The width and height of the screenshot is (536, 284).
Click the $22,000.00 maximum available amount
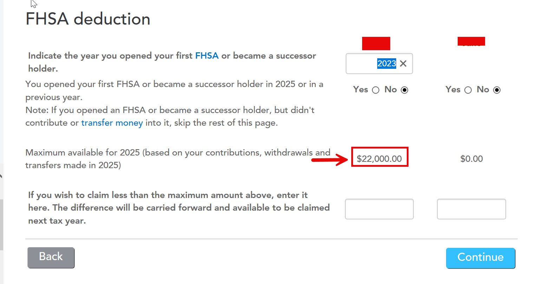[379, 159]
